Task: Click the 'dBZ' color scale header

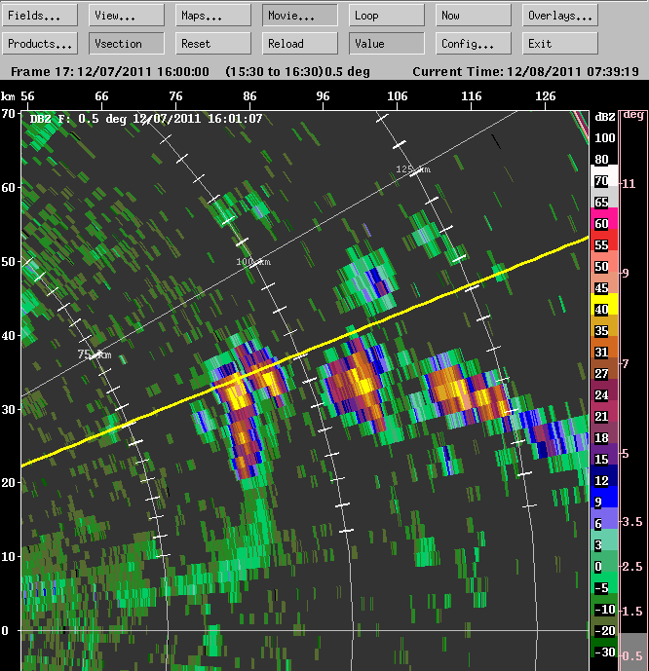Action: pyautogui.click(x=605, y=117)
